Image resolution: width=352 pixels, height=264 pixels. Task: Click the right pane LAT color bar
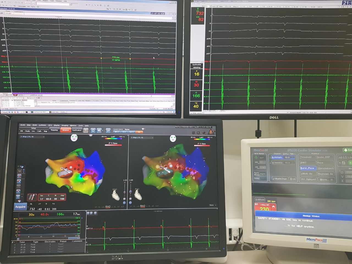click(201, 139)
